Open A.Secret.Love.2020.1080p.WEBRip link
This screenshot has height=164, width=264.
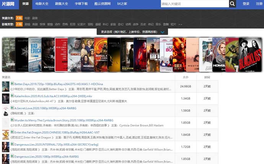point(45,108)
